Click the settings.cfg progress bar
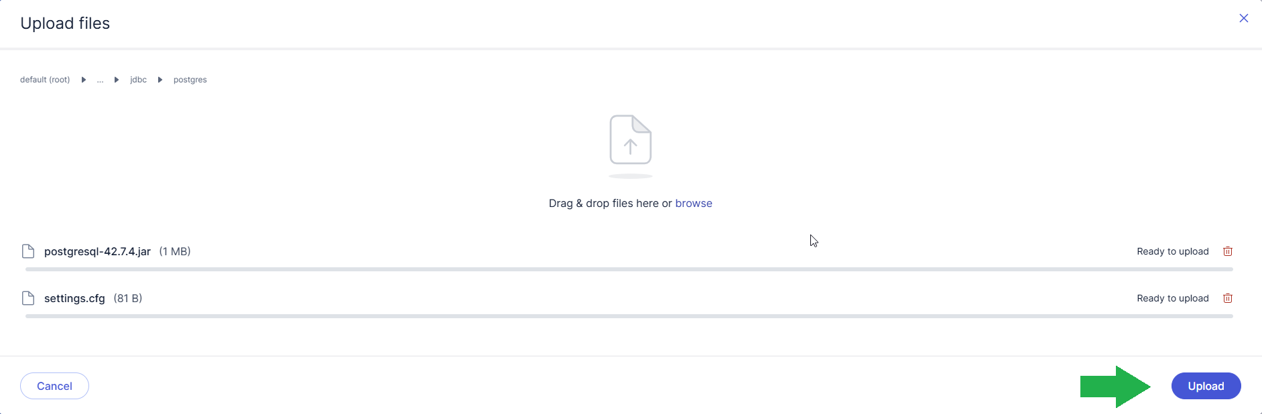 [629, 316]
